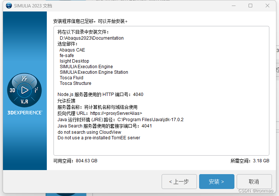The width and height of the screenshot is (279, 196).
Task: Click the SIMULIA title bar app icon
Action: click(x=9, y=6)
